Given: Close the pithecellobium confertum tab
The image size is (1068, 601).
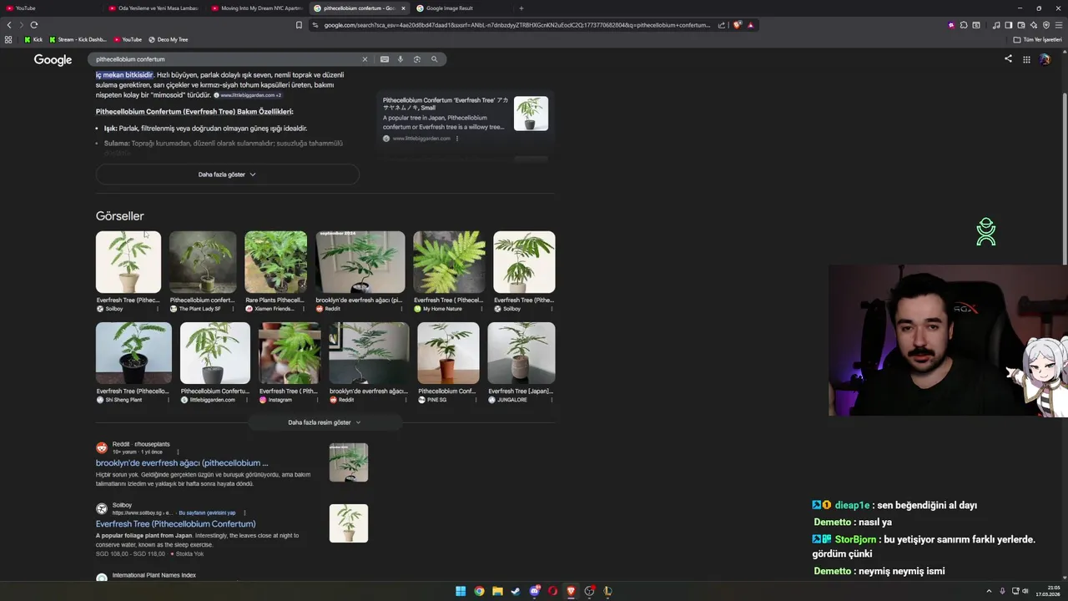Looking at the screenshot, I should 403,8.
